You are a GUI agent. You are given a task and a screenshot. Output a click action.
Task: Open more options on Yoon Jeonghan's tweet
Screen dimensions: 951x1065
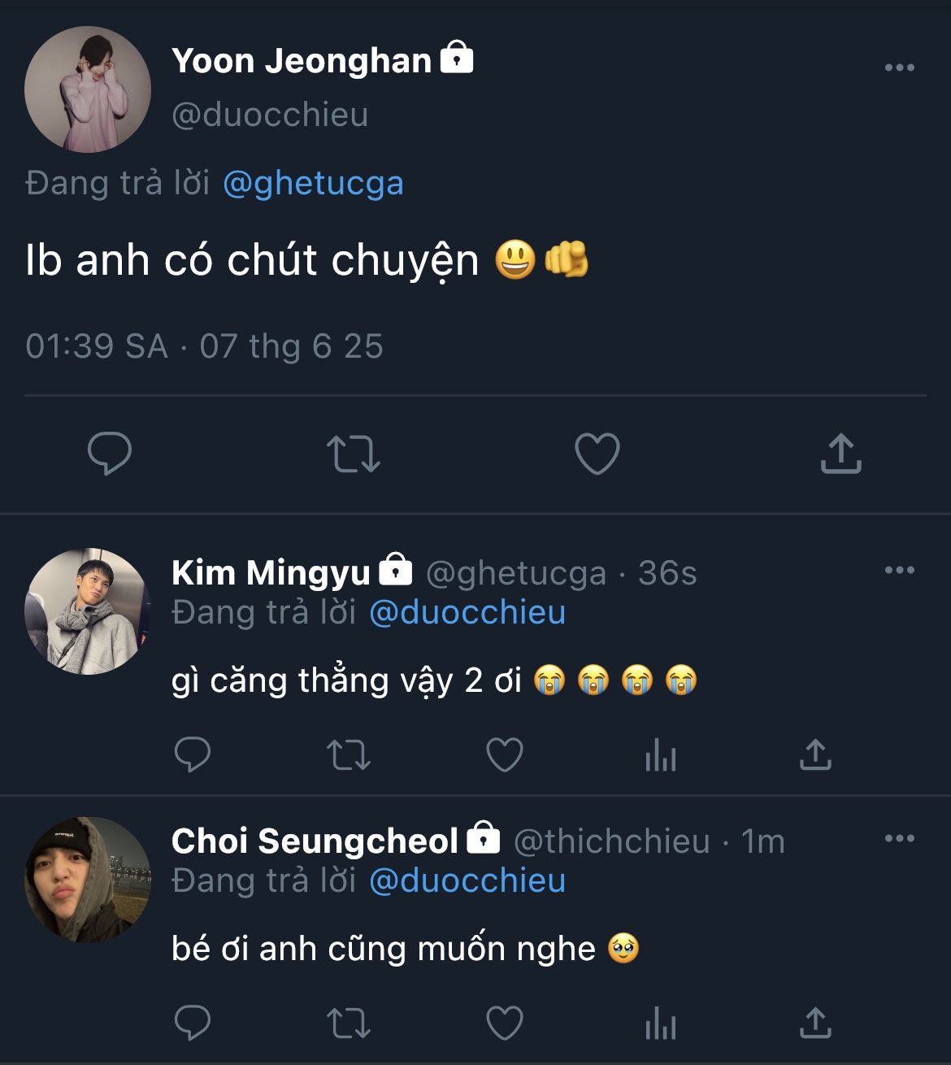point(899,67)
